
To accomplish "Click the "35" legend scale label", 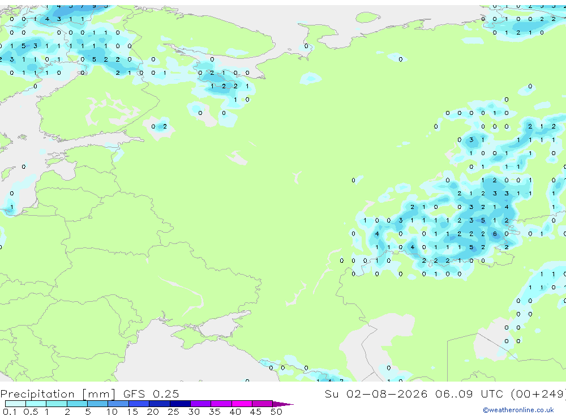I will pos(215,412).
